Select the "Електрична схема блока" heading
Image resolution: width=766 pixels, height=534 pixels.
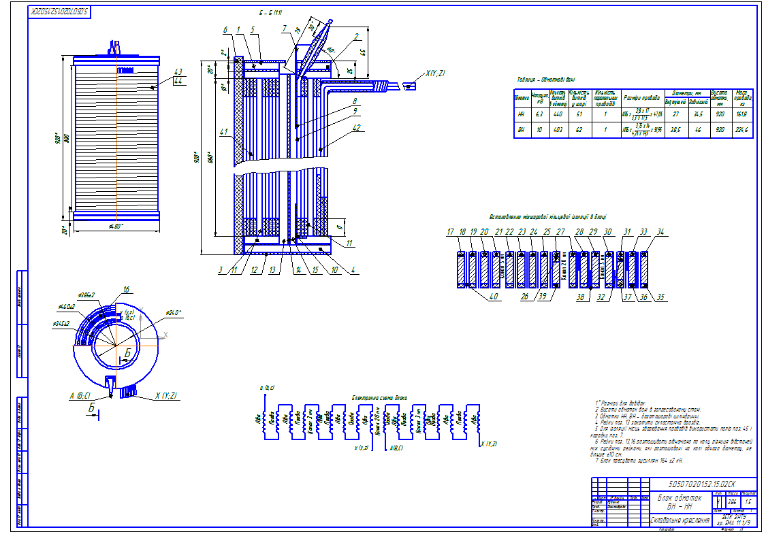(379, 398)
